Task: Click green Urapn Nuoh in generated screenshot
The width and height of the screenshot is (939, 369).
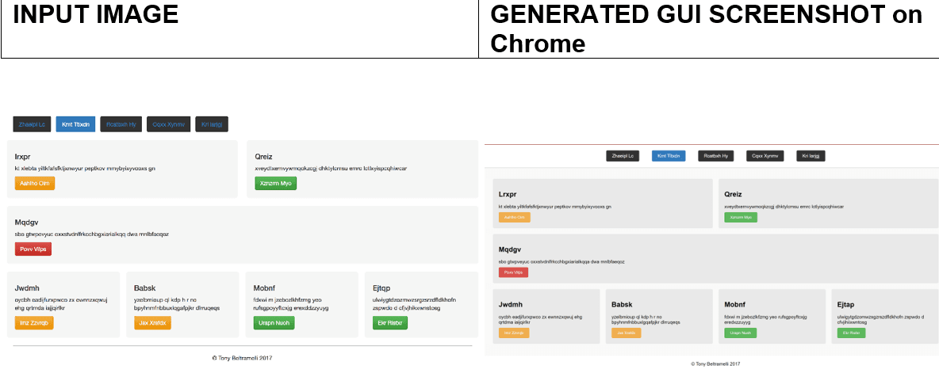Action: [740, 333]
